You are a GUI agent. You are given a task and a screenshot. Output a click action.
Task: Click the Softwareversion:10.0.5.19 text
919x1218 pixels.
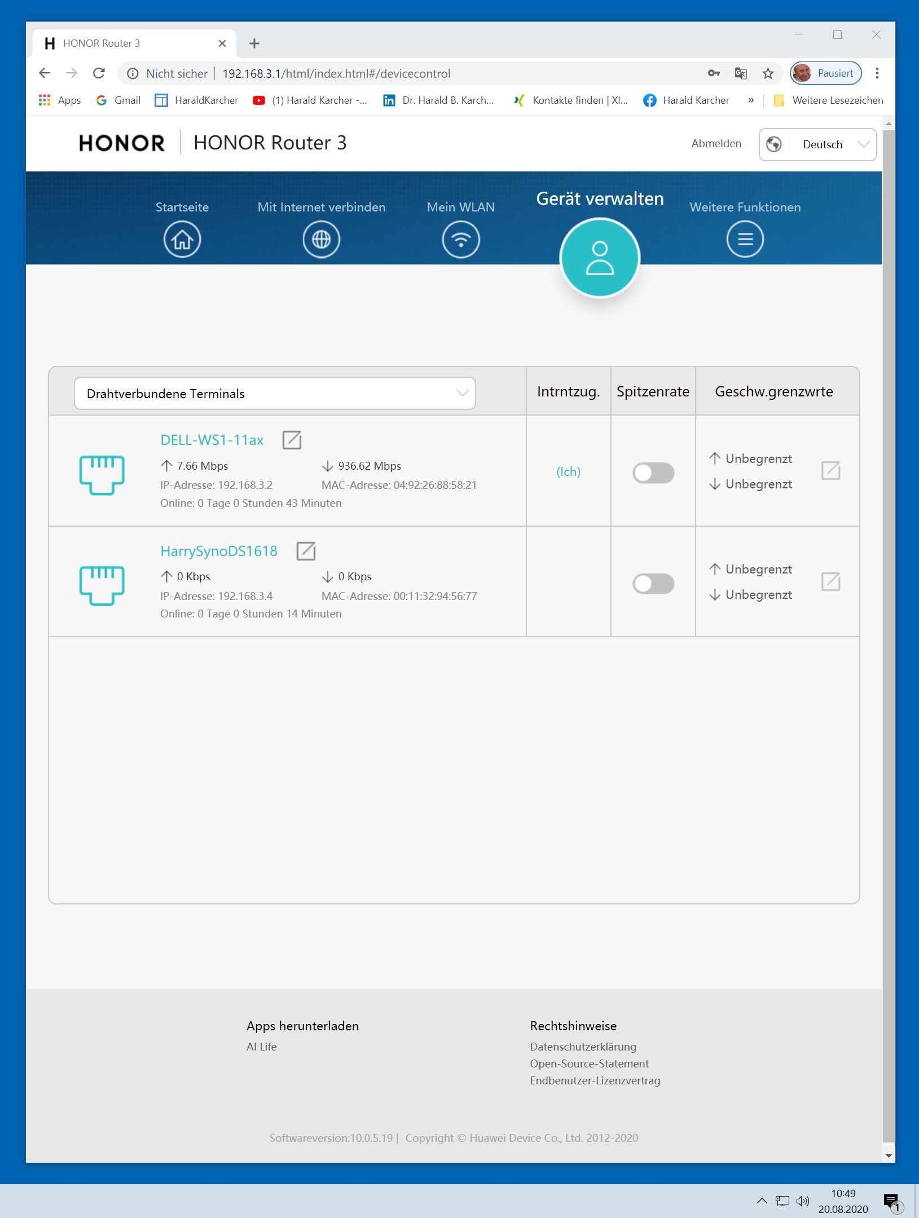[x=331, y=1138]
